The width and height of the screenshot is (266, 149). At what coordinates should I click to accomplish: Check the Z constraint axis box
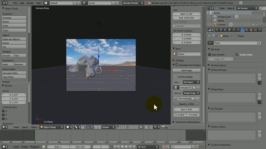3,119
